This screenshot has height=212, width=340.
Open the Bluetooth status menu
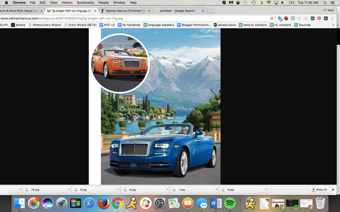coord(261,2)
